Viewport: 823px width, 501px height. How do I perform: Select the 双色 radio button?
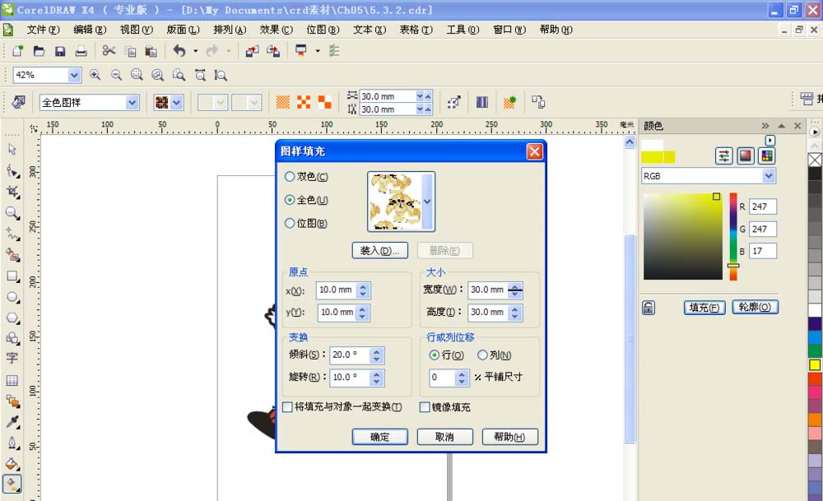[x=290, y=177]
